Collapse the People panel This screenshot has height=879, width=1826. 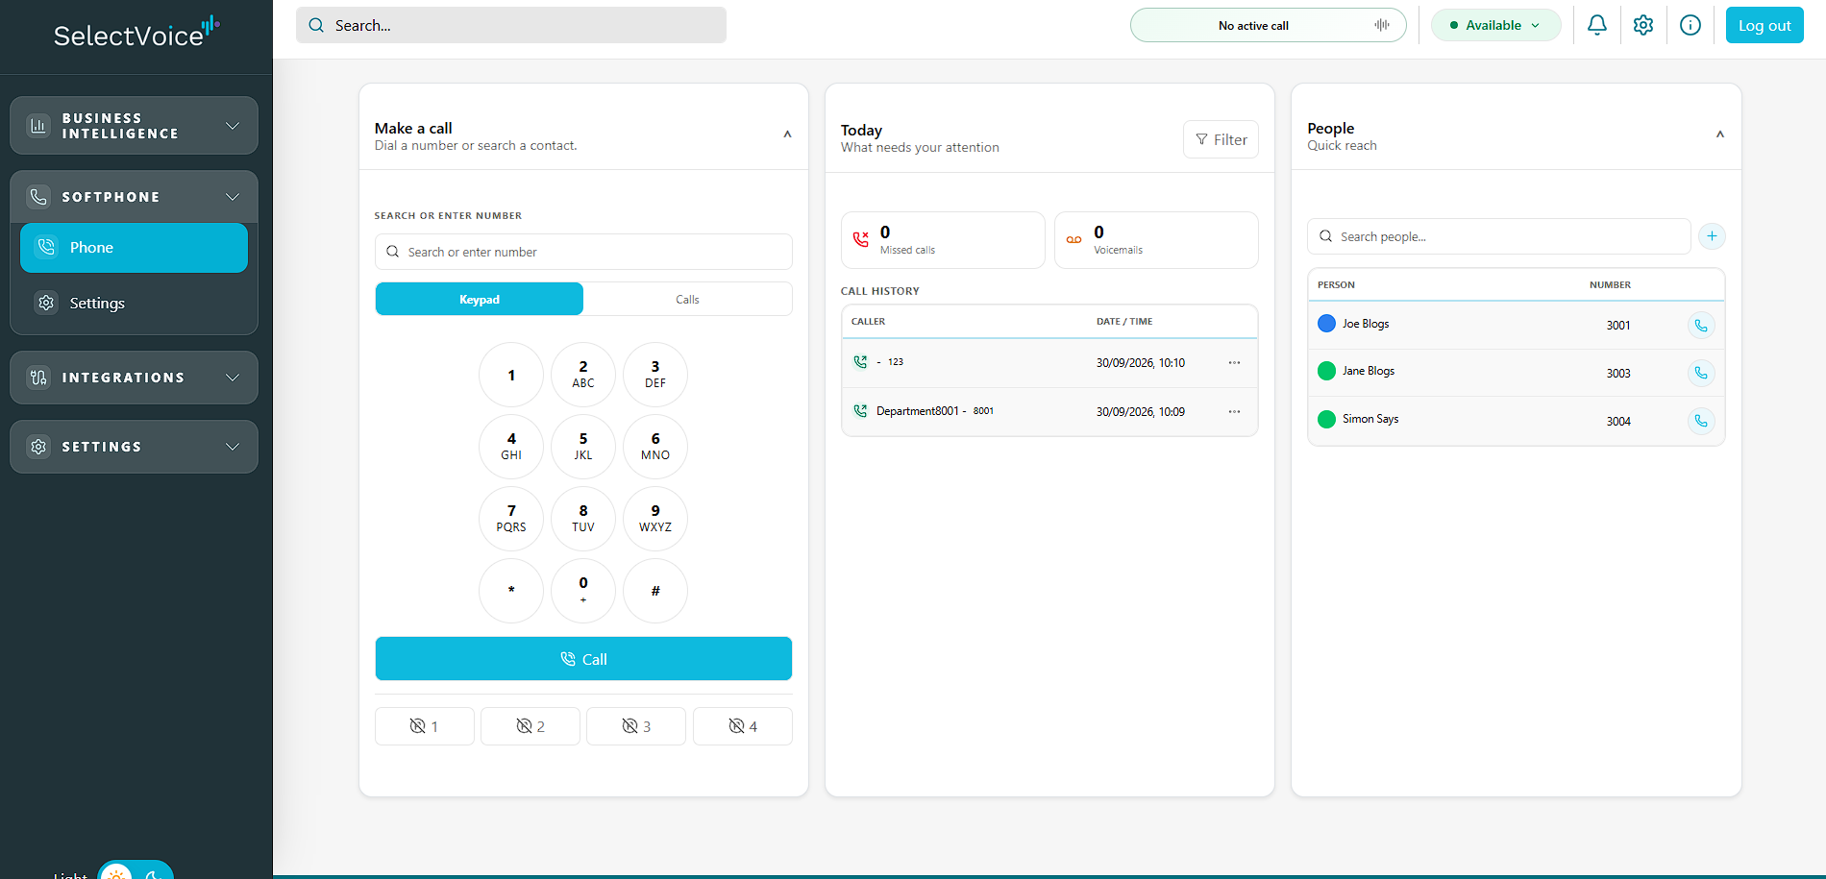(1720, 134)
